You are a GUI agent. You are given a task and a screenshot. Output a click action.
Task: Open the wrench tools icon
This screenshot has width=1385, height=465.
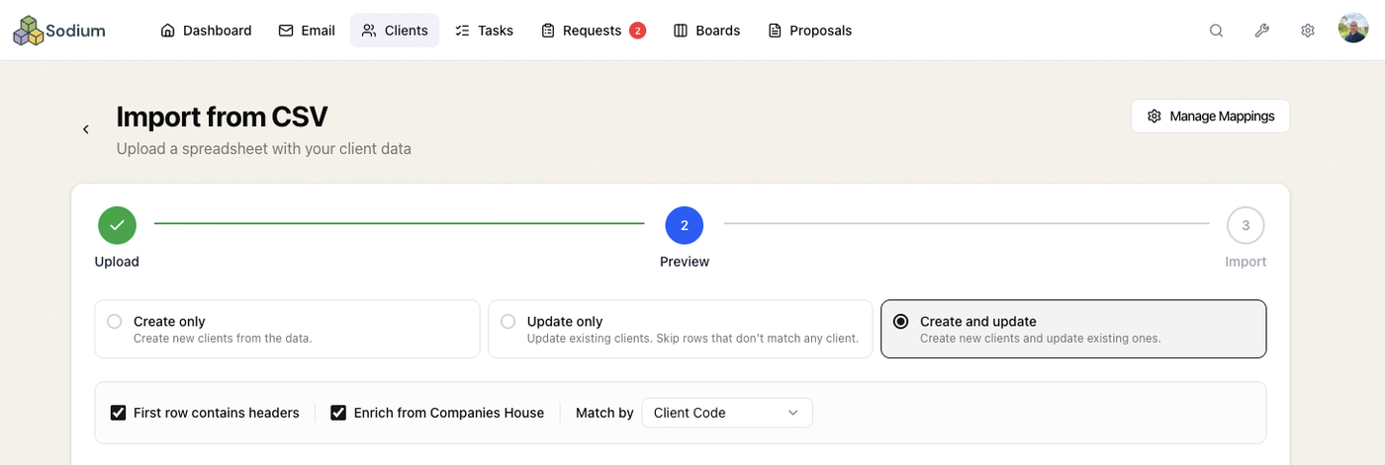click(x=1261, y=31)
